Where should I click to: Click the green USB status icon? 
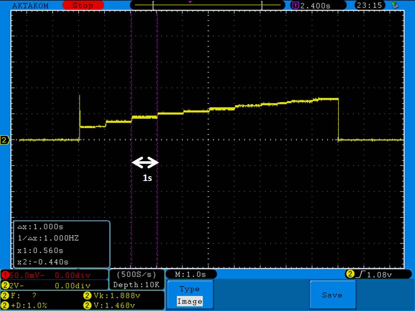click(394, 5)
